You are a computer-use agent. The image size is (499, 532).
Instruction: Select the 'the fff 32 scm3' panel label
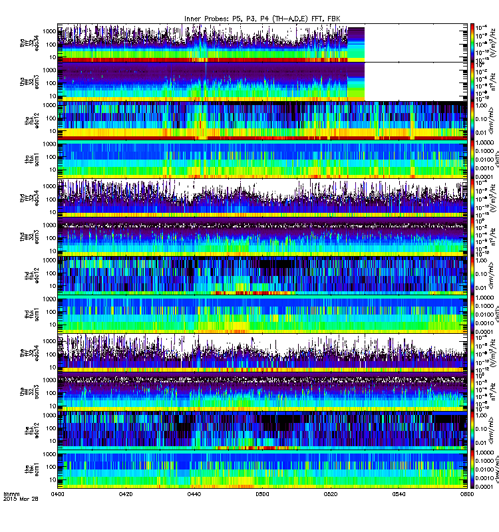[29, 392]
